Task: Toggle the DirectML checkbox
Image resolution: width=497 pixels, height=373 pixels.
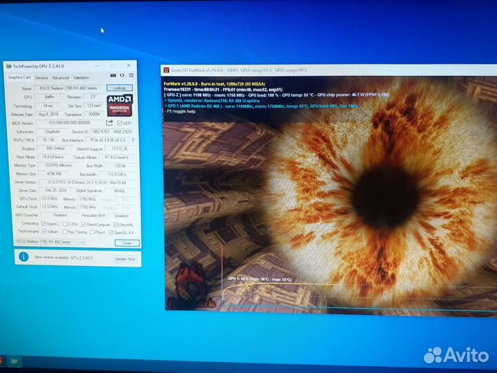Action: click(116, 224)
